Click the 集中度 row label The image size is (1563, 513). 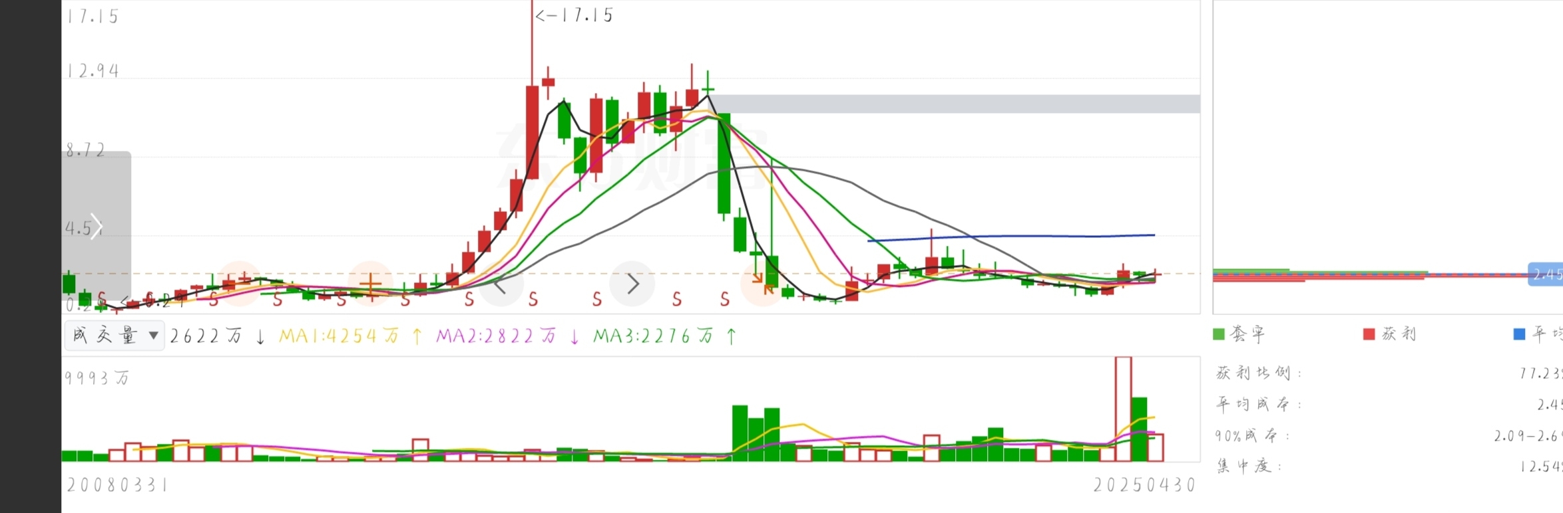point(1249,466)
